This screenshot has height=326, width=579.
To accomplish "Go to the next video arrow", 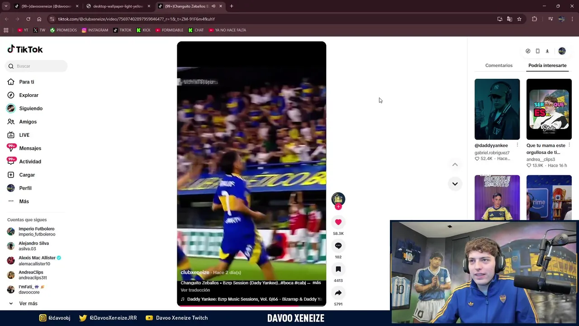I will pos(455,184).
